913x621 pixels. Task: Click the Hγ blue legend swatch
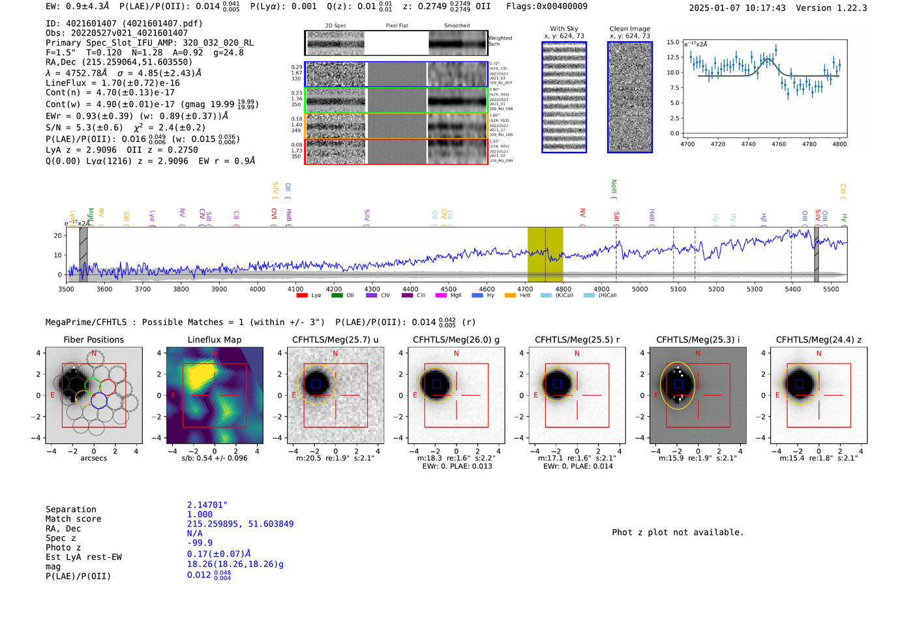point(477,295)
